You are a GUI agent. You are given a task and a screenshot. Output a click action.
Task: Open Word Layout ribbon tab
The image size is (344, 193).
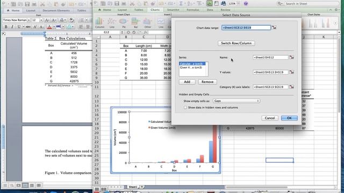pos(31,11)
